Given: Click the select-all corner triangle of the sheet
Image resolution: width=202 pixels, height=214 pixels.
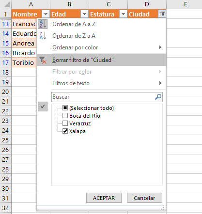Looking at the screenshot, I should 7,5.
